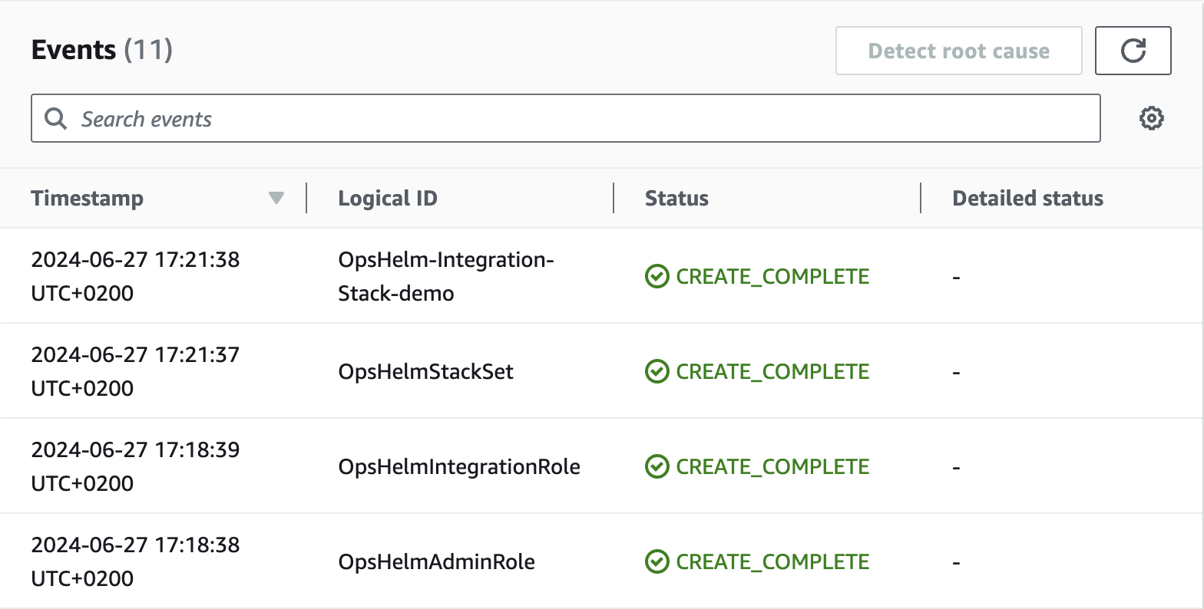Click CREATE_COMPLETE status for OpsHelmStackSet
This screenshot has height=609, width=1204.
757,371
